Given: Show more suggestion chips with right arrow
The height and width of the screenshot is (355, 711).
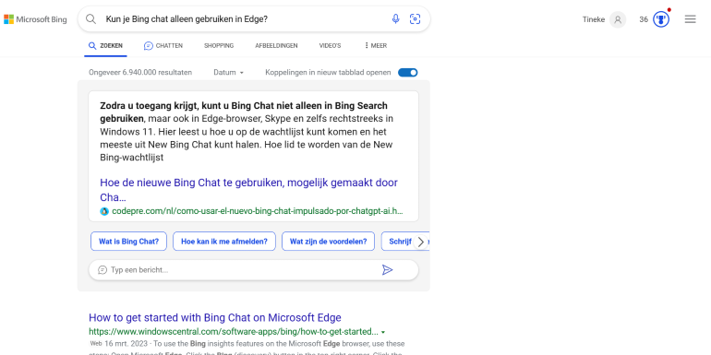Looking at the screenshot, I should tap(421, 242).
